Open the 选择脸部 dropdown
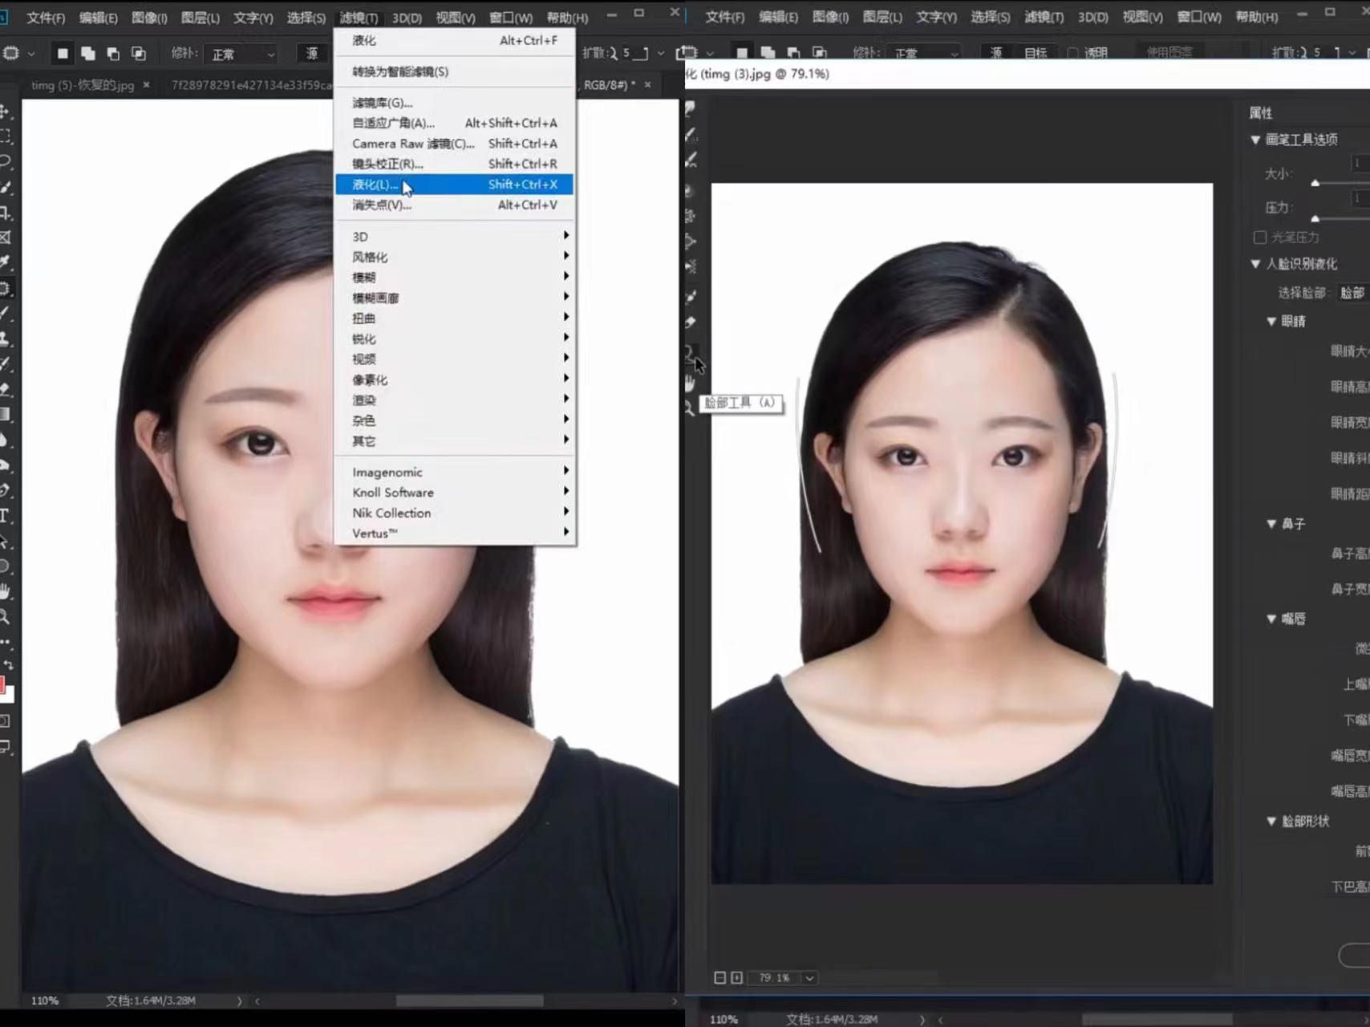This screenshot has width=1370, height=1027. click(1352, 293)
